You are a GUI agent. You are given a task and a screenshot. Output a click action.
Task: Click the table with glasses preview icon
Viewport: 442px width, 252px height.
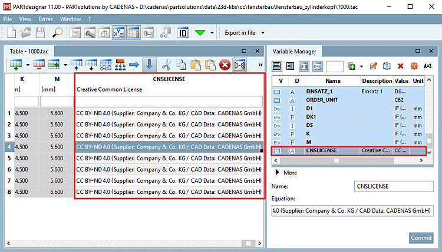tap(105, 65)
